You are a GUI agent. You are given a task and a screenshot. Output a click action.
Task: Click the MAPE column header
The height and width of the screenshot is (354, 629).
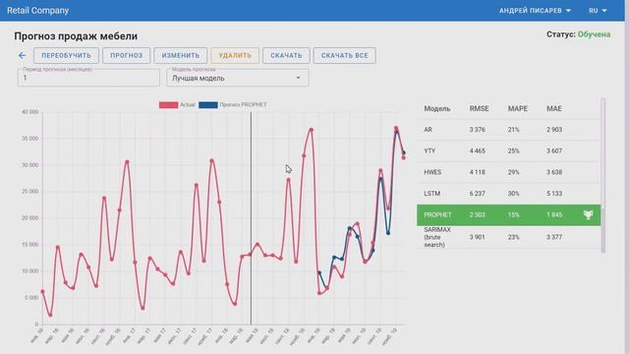pos(518,109)
